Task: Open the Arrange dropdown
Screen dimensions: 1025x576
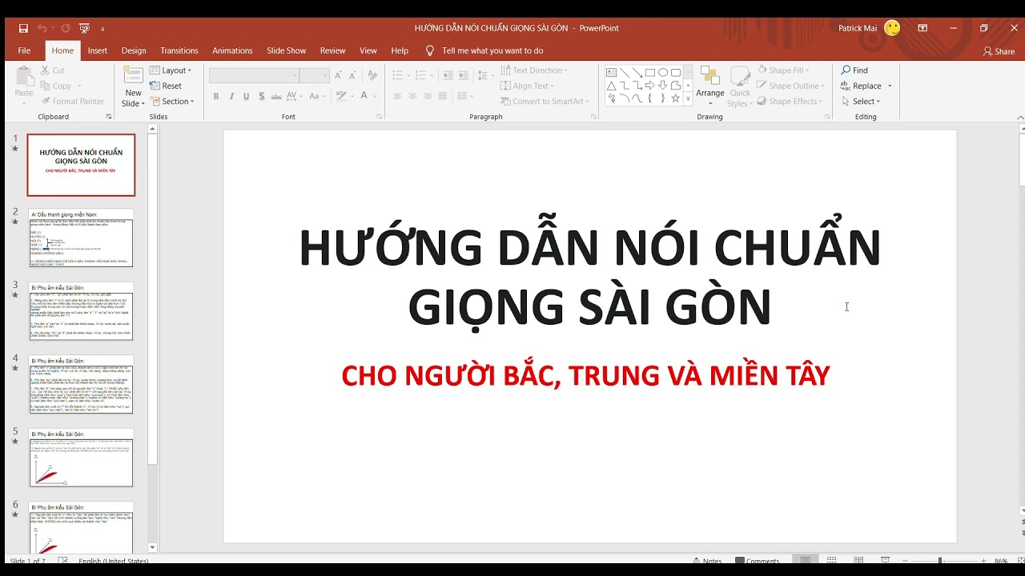Action: tap(709, 87)
